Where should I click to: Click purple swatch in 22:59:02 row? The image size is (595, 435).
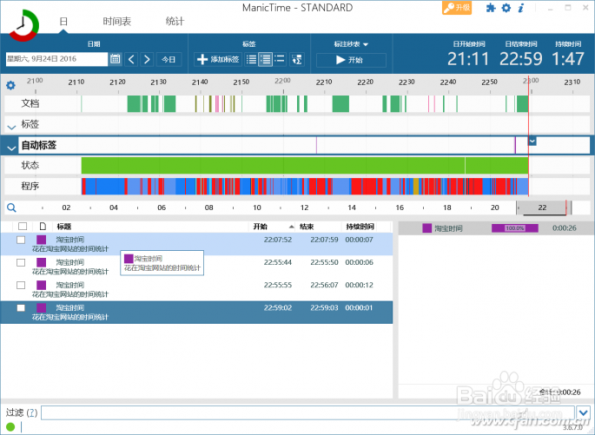[x=42, y=307]
